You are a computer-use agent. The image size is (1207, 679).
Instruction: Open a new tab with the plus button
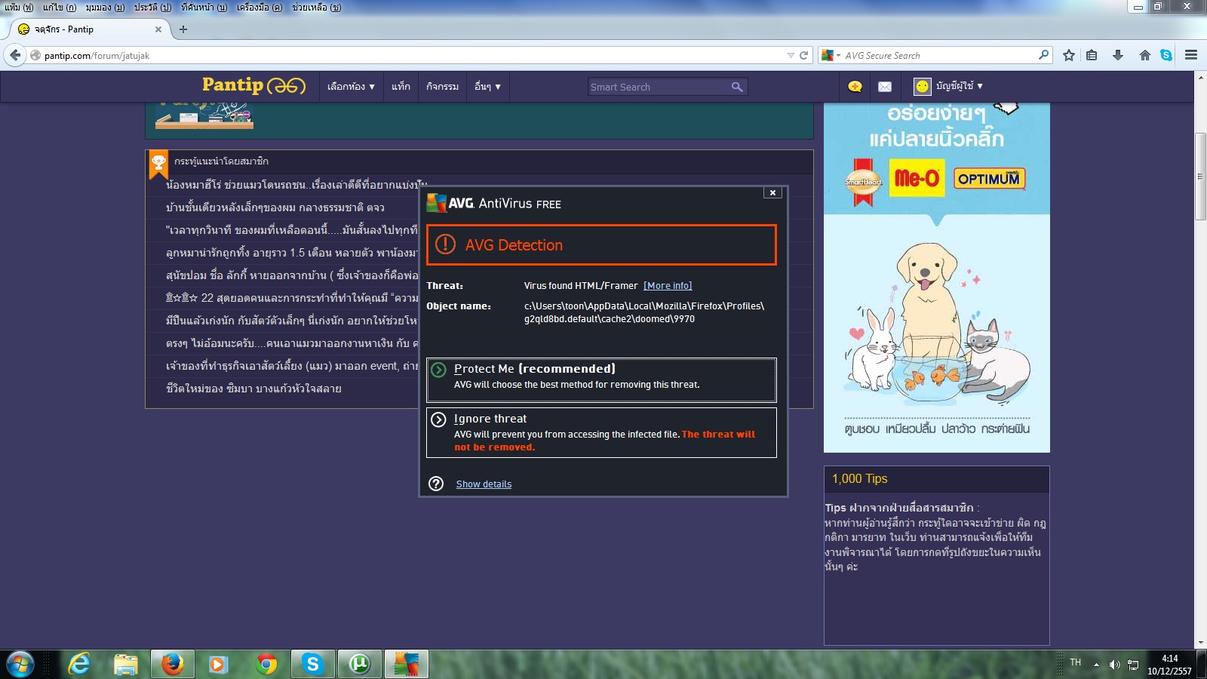[183, 29]
